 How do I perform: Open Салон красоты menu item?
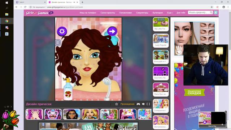108,13
